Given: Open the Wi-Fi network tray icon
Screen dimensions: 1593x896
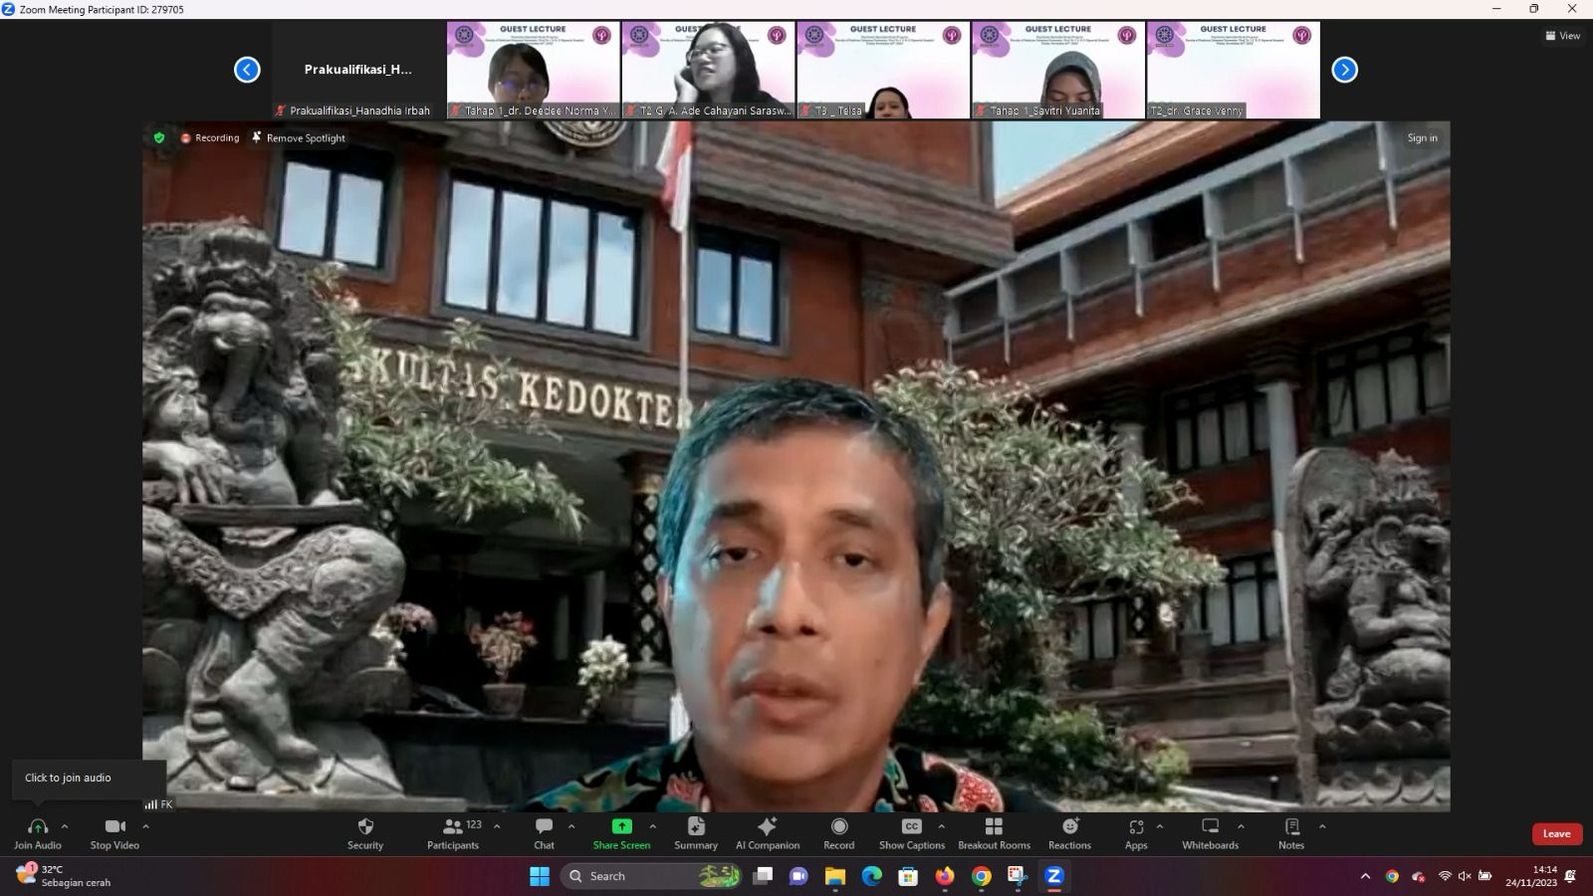Looking at the screenshot, I should (1445, 876).
